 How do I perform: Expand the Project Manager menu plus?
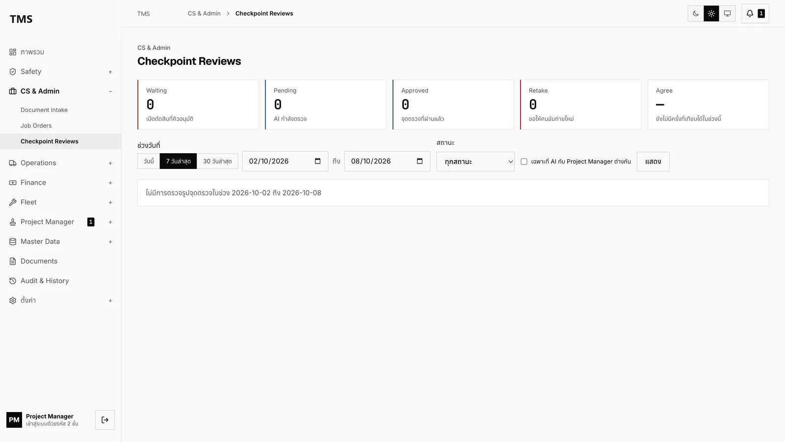coord(110,222)
